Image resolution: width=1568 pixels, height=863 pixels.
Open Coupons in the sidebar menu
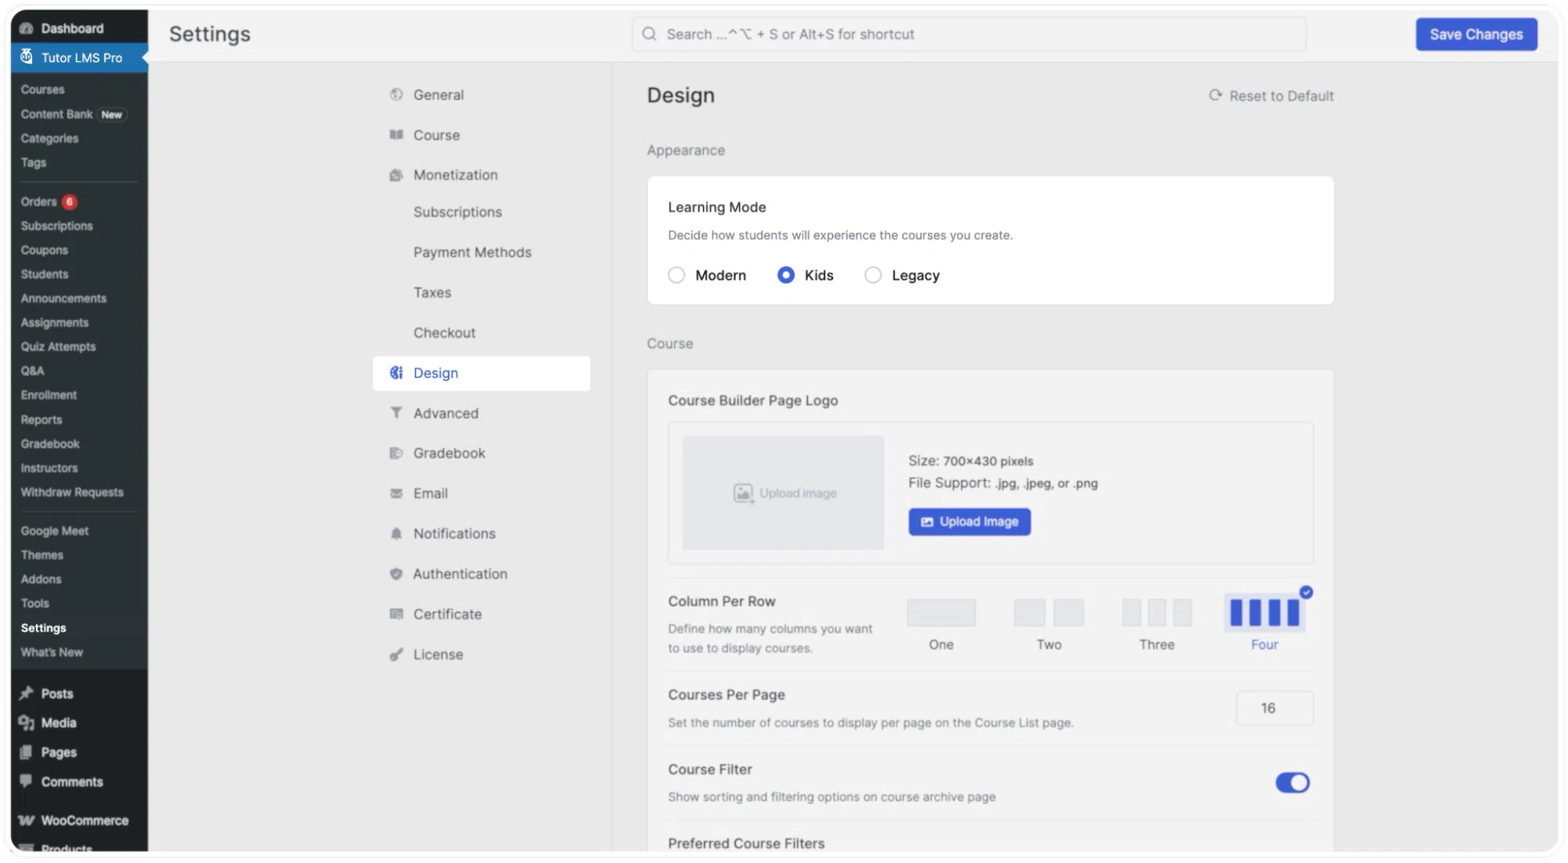(45, 250)
